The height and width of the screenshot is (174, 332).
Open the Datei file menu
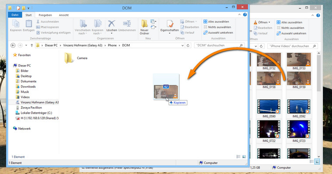[x=15, y=15]
